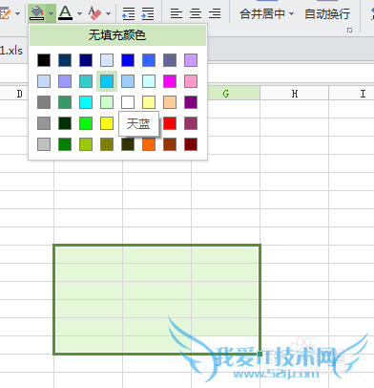This screenshot has height=388, width=374.
Task: Select the pink color swatch
Action: (191, 81)
